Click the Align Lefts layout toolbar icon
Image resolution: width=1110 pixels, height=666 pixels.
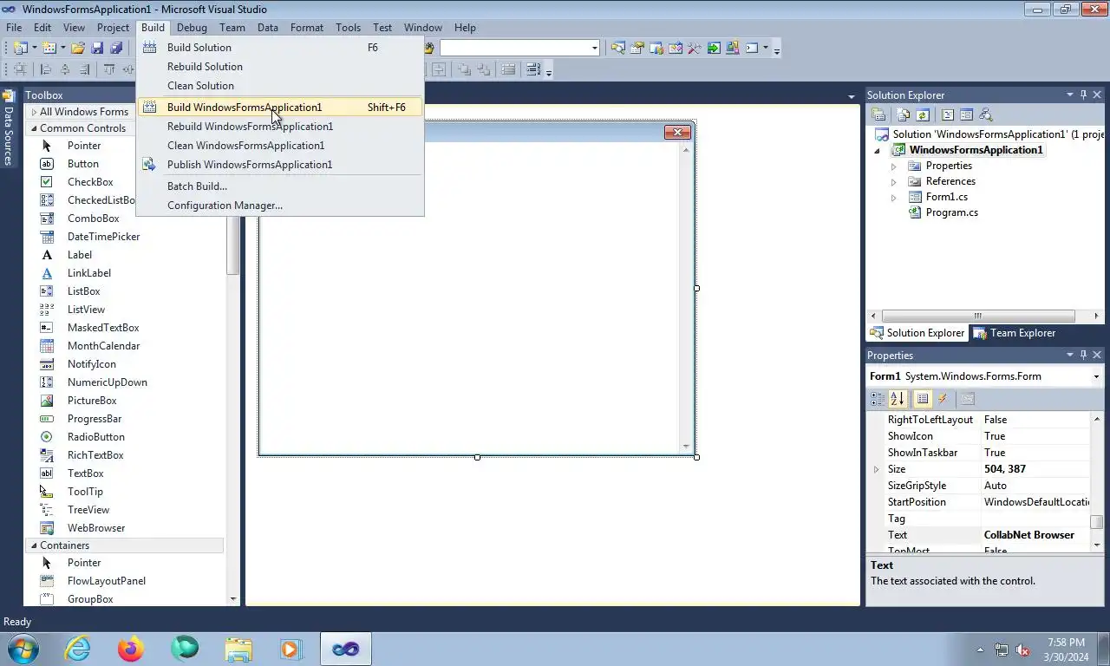46,69
